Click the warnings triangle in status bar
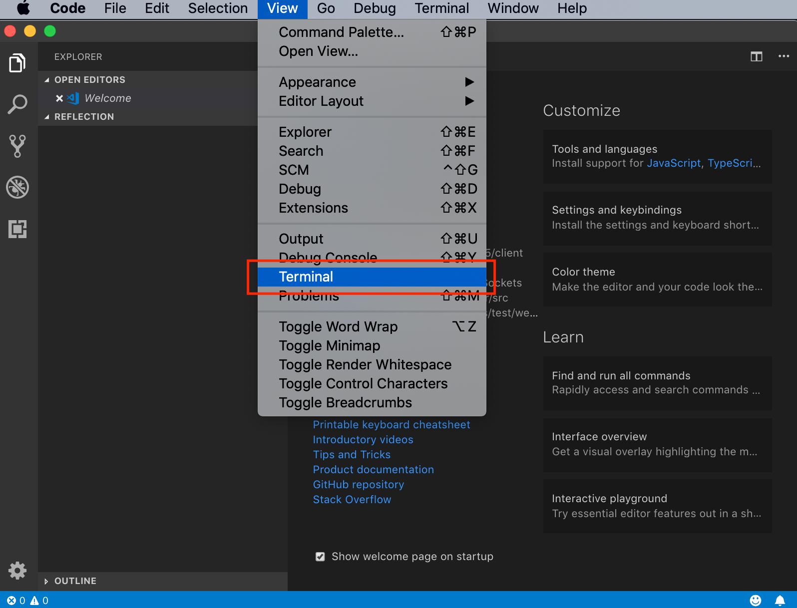797x608 pixels. [x=34, y=601]
